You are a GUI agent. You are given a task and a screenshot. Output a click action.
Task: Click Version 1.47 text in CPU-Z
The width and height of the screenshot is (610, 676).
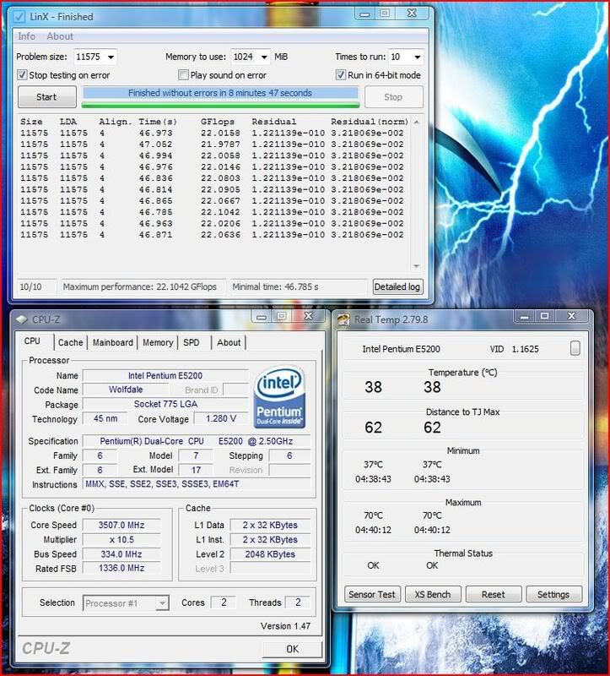(285, 625)
